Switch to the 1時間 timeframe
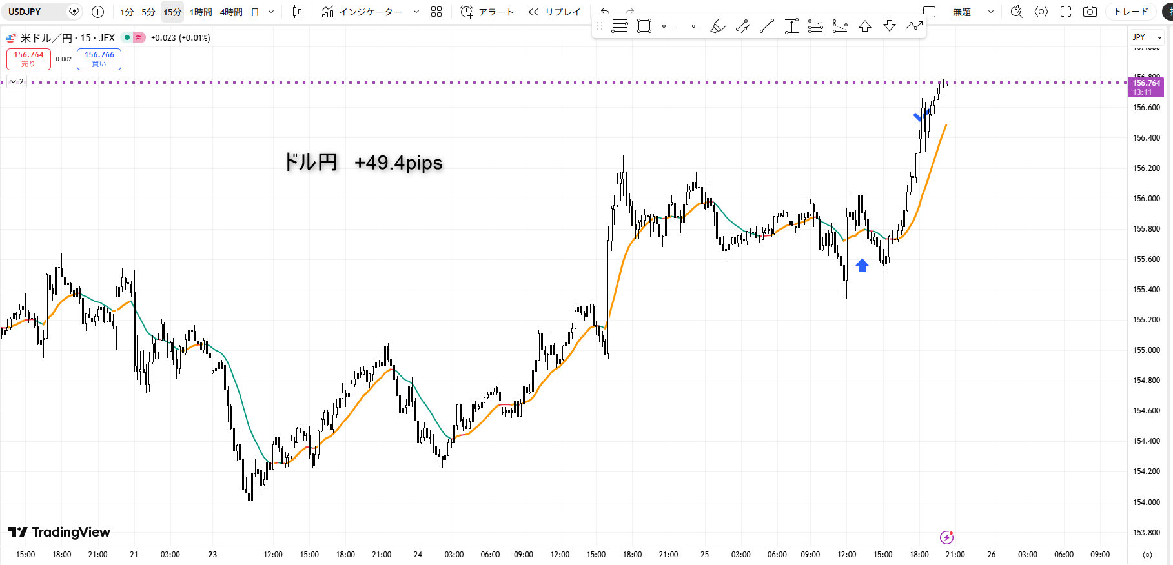Image resolution: width=1173 pixels, height=565 pixels. 201,12
